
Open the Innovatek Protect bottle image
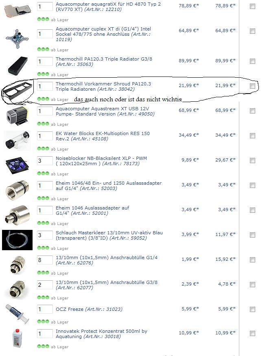(x=18, y=338)
